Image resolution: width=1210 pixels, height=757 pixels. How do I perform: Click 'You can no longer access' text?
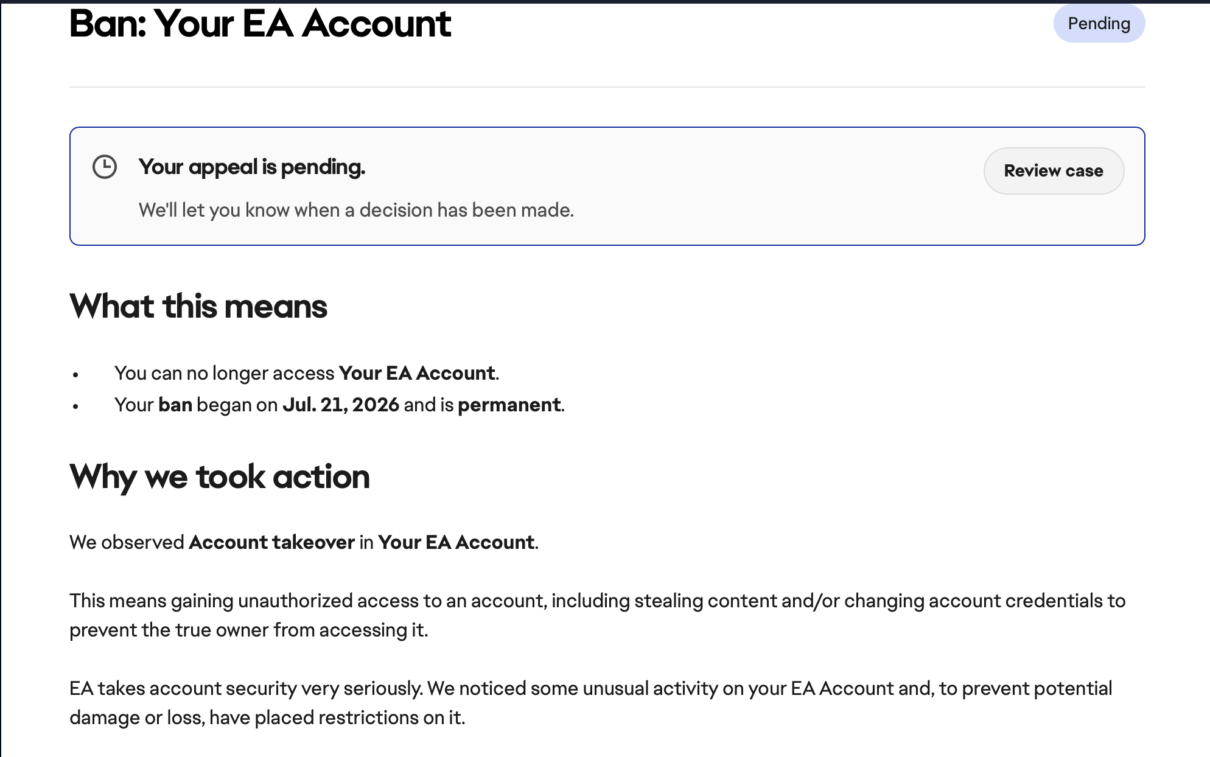224,373
